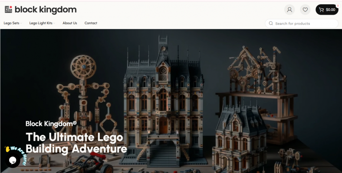Click the chevron beside Lego Sets
This screenshot has height=173, width=342.
click(x=21, y=23)
